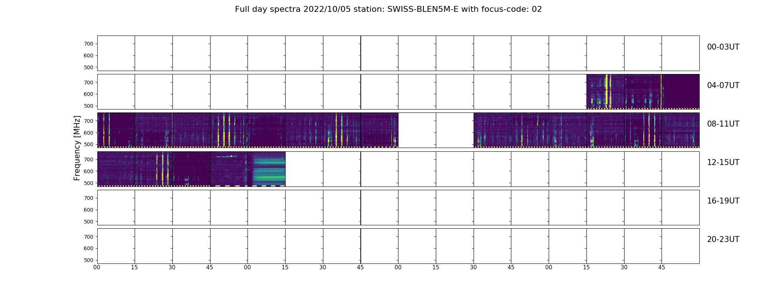The image size is (777, 296).
Task: Open the 11:00-11:15 spectrogram in the 08-11UT row
Action: [x=568, y=130]
